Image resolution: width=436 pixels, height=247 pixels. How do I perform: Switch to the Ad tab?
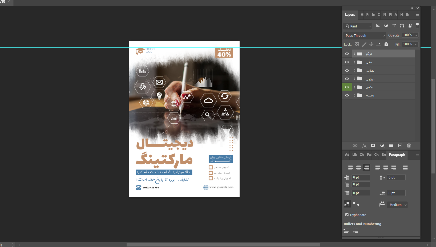[x=347, y=155]
